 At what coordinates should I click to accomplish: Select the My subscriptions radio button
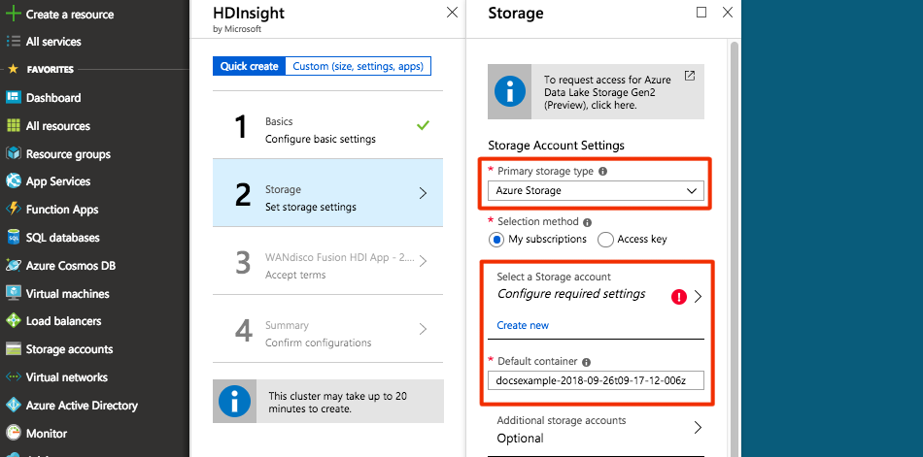(x=496, y=240)
